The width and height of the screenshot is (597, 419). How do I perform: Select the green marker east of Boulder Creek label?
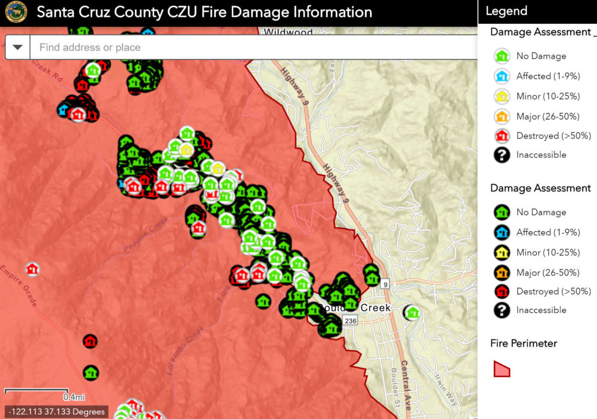(412, 313)
